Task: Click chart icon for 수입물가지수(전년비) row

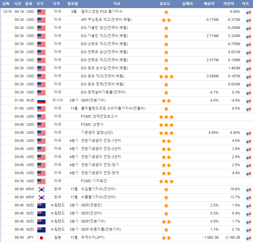Action: point(248,189)
